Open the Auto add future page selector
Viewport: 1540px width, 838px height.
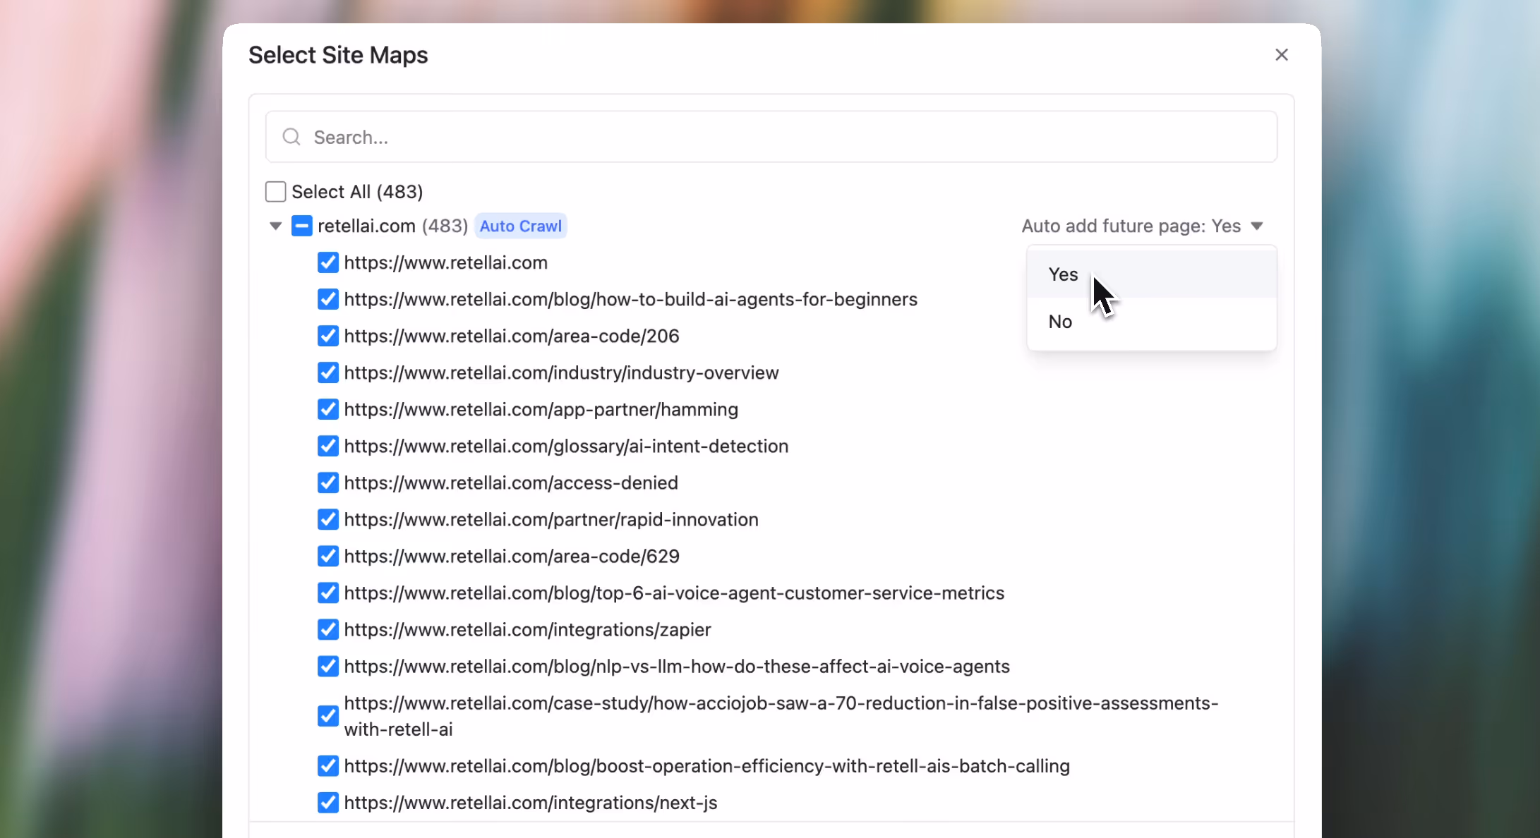1131,226
